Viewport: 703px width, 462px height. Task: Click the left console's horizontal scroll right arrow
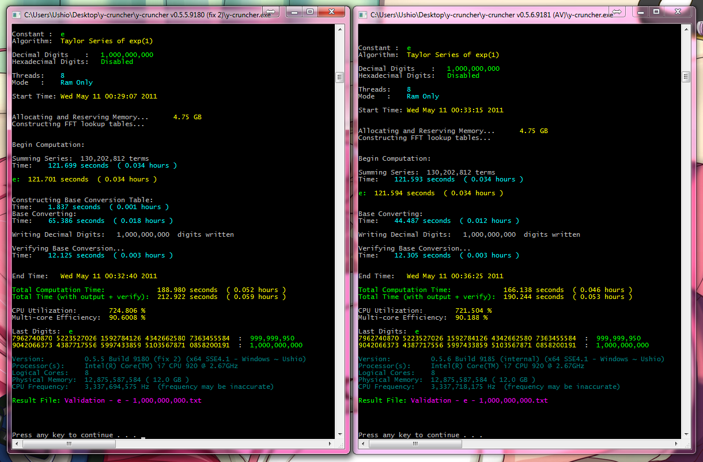click(330, 442)
